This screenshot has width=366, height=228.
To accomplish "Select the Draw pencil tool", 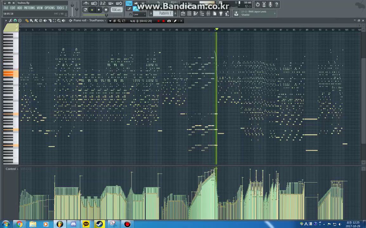I will (x=27, y=21).
